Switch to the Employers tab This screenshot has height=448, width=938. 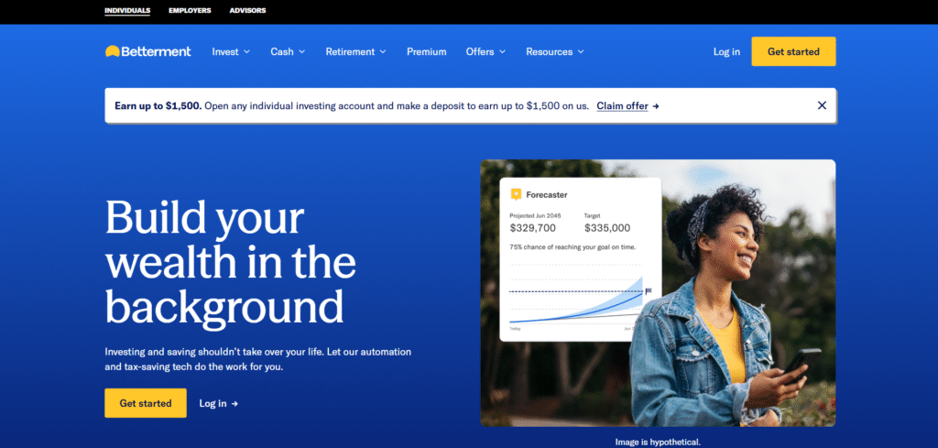[x=190, y=11]
